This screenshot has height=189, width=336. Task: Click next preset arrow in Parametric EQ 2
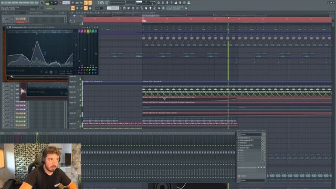click(90, 27)
